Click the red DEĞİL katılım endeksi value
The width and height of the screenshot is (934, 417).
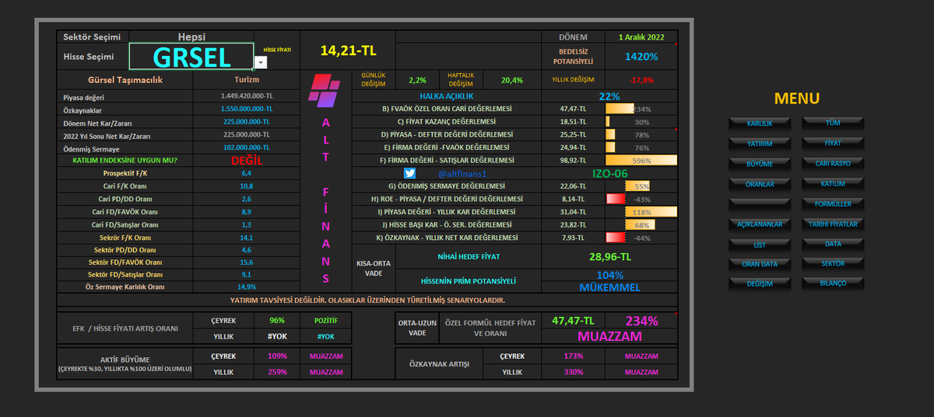coord(247,160)
